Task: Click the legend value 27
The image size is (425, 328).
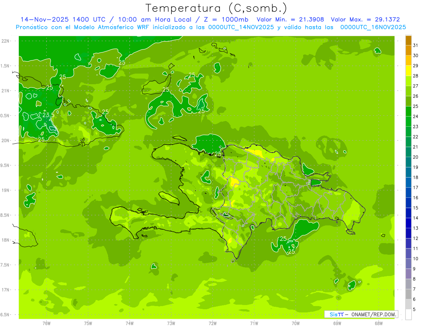Action: click(x=416, y=86)
